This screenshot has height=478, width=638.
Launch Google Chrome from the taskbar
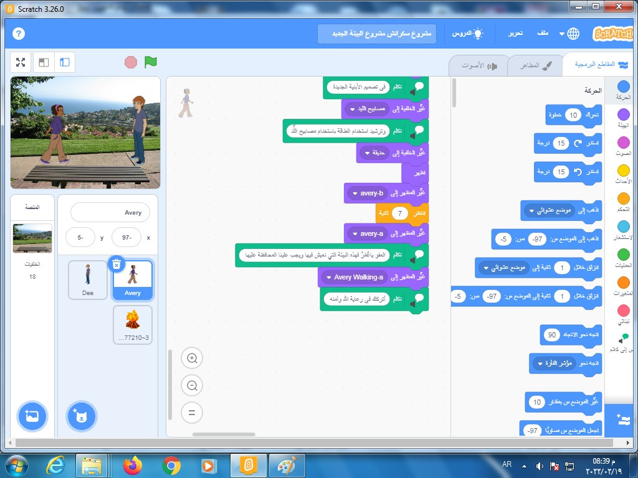[171, 465]
